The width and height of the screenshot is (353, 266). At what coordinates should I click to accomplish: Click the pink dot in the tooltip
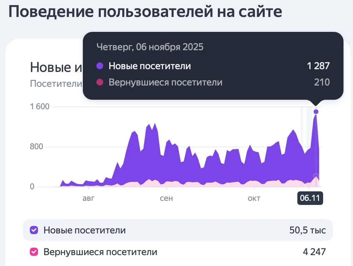click(100, 82)
